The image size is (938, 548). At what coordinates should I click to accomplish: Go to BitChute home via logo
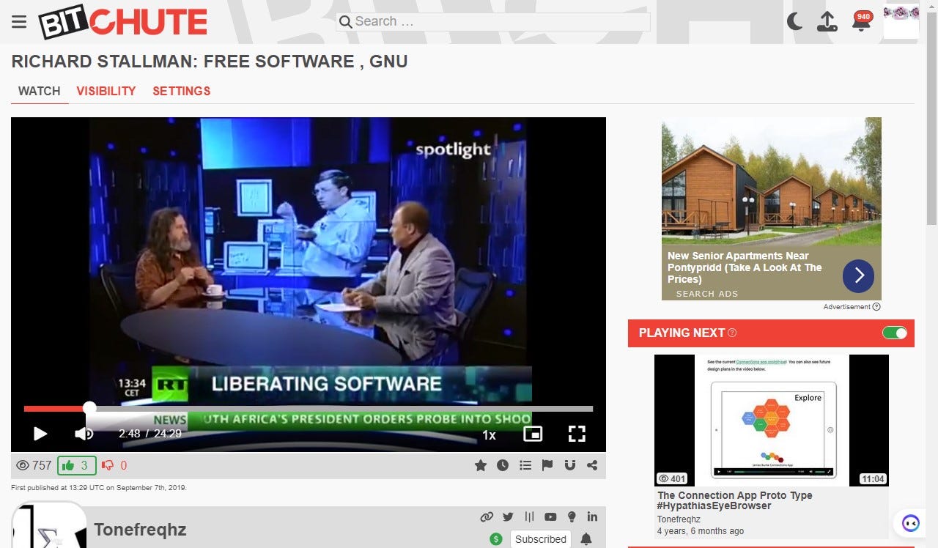pyautogui.click(x=123, y=22)
